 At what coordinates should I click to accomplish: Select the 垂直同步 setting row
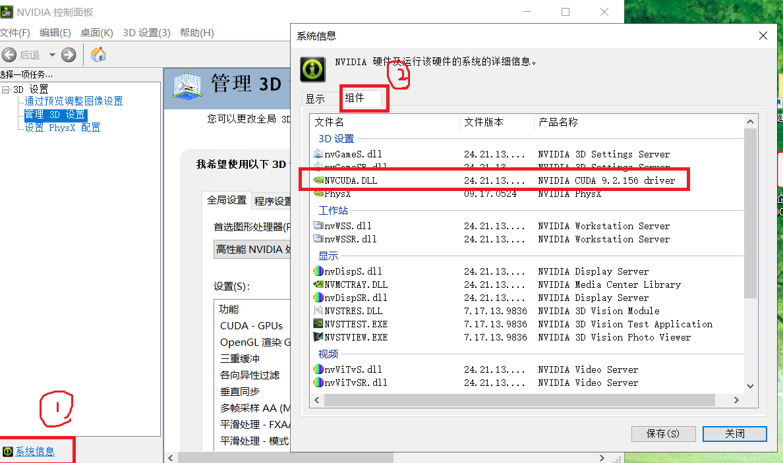pyautogui.click(x=253, y=392)
